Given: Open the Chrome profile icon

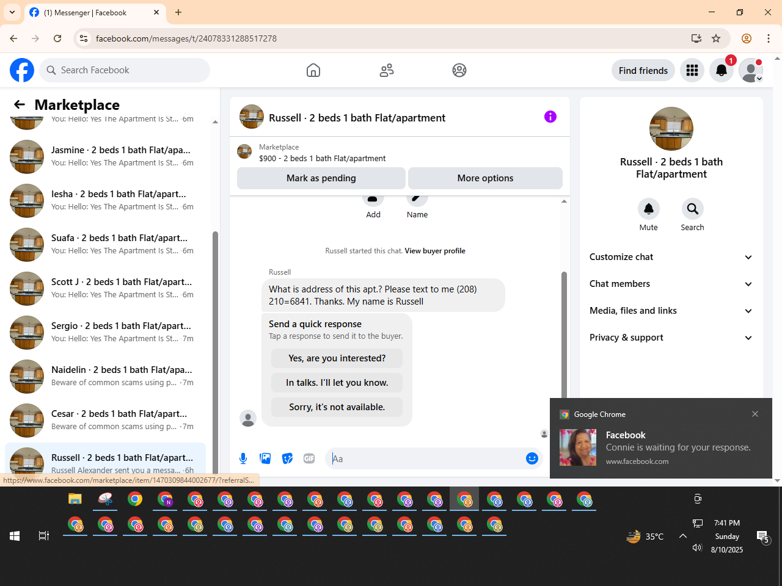Looking at the screenshot, I should tap(747, 38).
